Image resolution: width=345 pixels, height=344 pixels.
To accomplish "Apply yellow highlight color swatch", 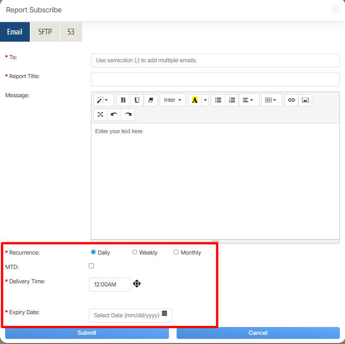I will (195, 100).
